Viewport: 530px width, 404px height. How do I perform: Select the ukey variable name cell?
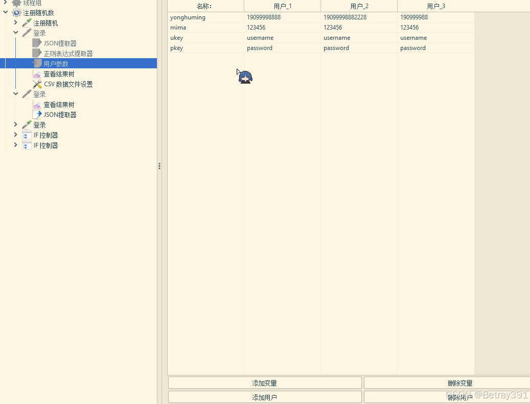(x=205, y=38)
